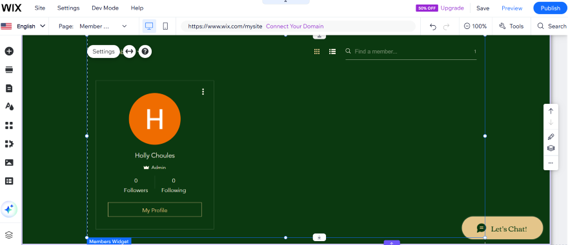Click the WIX logo
The image size is (568, 245).
coord(12,8)
